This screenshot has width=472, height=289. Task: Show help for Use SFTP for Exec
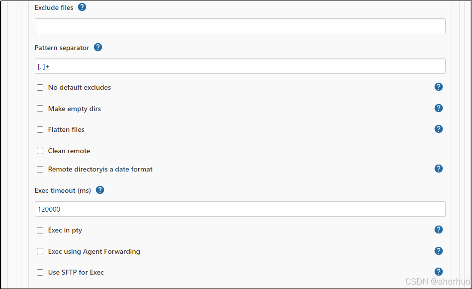[439, 272]
